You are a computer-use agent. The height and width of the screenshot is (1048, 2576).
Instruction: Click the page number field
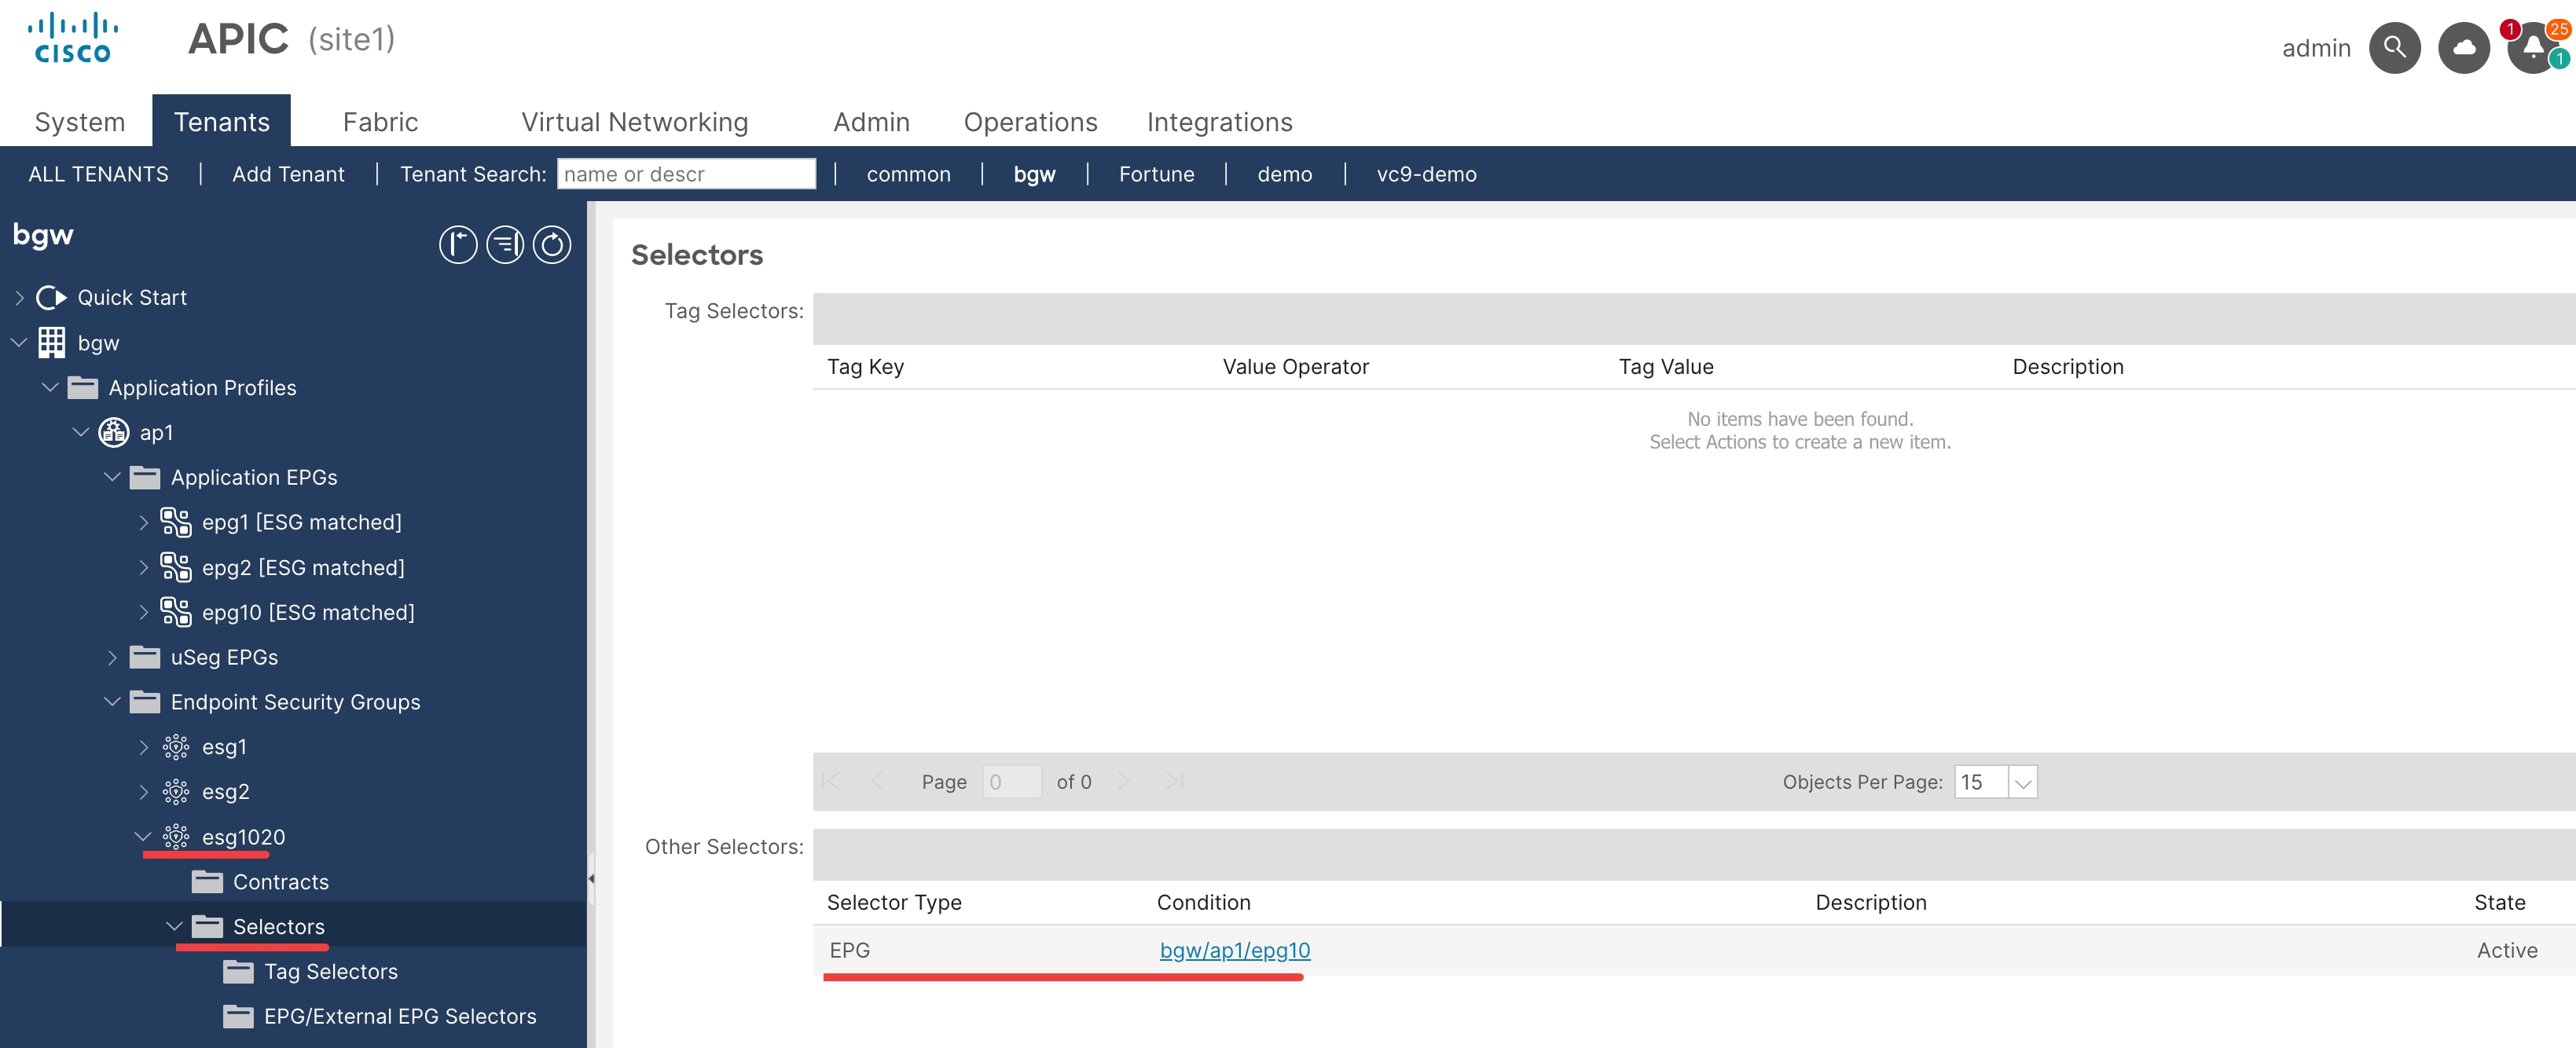point(1012,782)
